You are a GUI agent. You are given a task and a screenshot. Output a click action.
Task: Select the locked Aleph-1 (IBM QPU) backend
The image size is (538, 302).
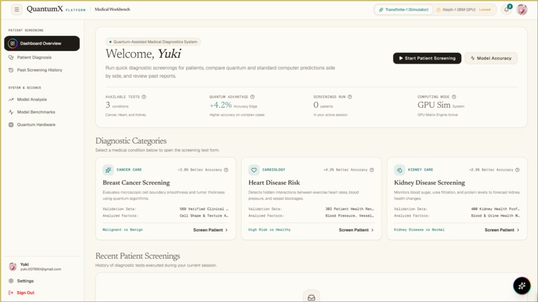point(463,9)
